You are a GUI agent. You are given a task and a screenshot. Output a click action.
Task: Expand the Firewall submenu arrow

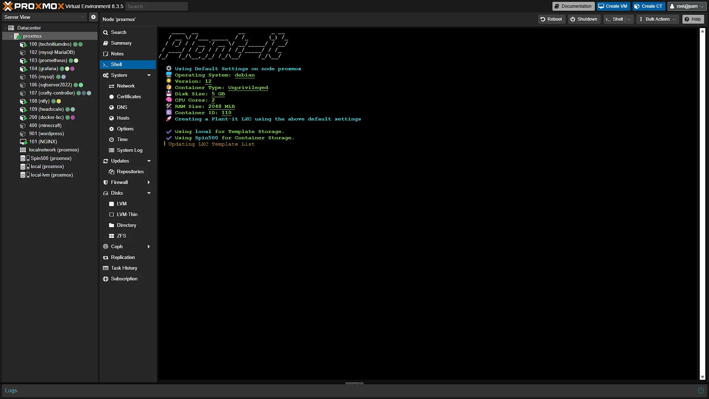pos(149,183)
